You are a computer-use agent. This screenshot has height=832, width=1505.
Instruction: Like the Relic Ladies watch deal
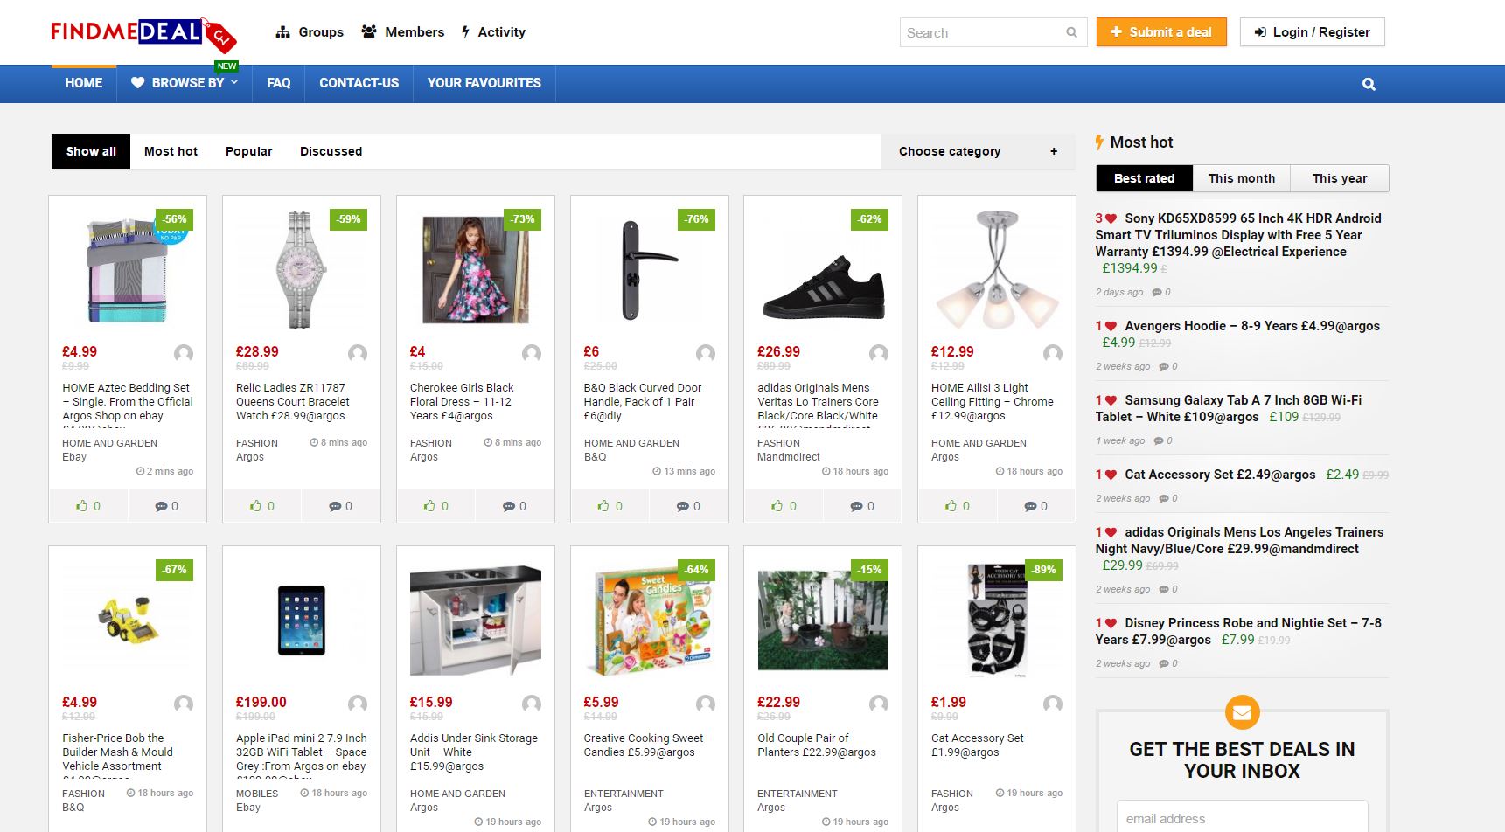262,506
